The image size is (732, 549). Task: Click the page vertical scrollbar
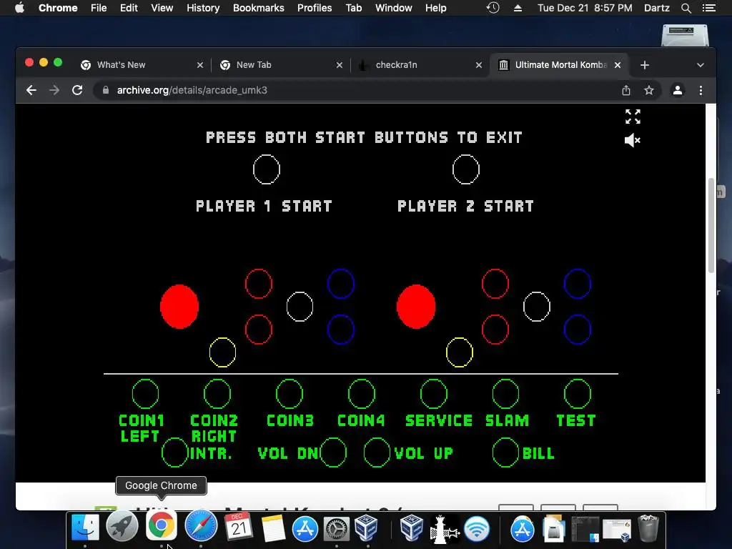711,226
